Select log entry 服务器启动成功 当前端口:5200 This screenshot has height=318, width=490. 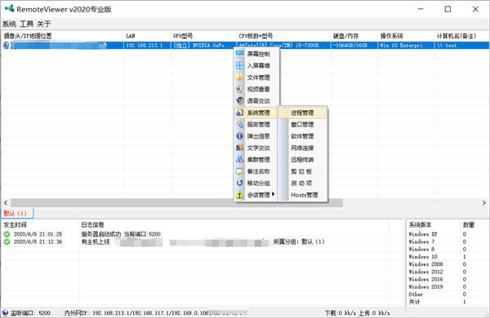121,234
